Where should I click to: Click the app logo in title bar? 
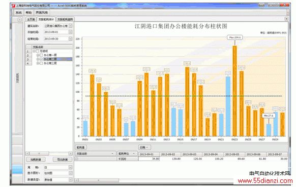click(x=13, y=6)
